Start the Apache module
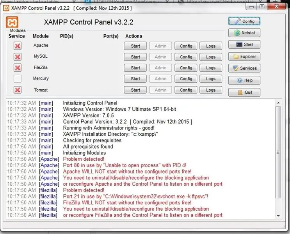 [135, 46]
